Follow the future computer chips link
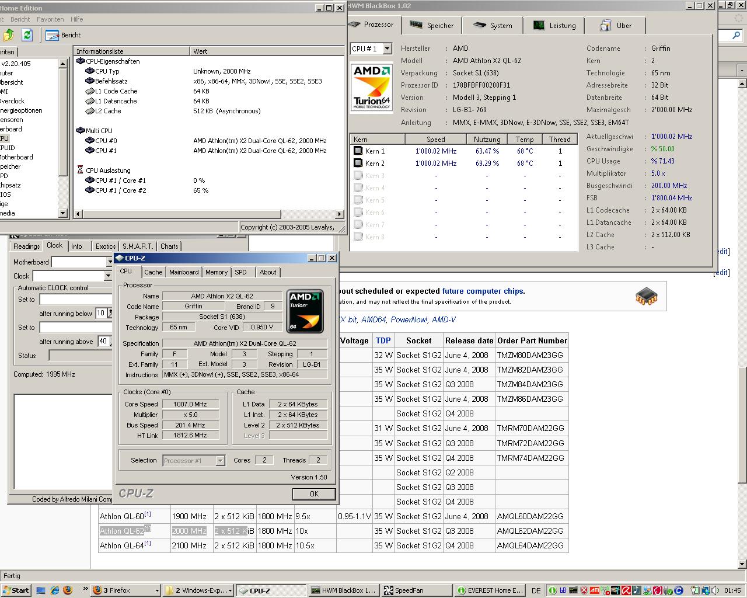The image size is (747, 598). (483, 291)
